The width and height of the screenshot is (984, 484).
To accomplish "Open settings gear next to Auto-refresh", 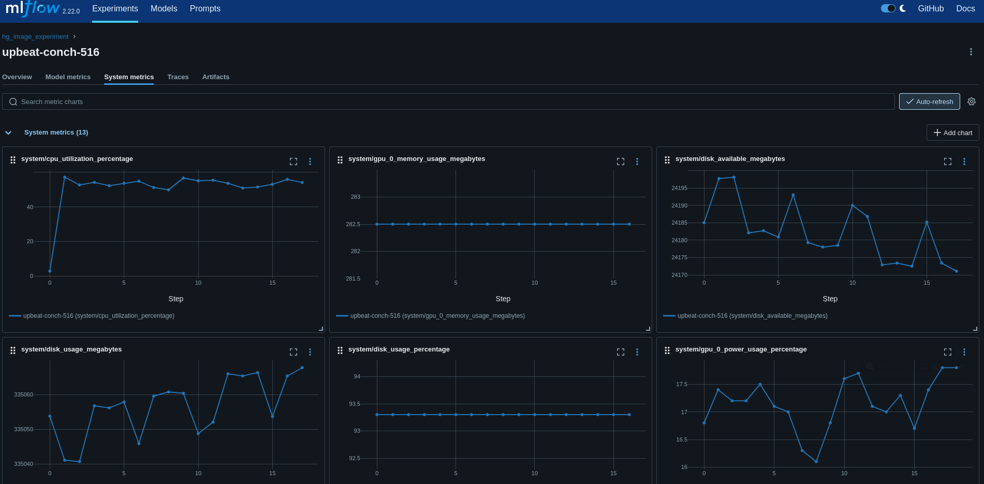I will [971, 101].
